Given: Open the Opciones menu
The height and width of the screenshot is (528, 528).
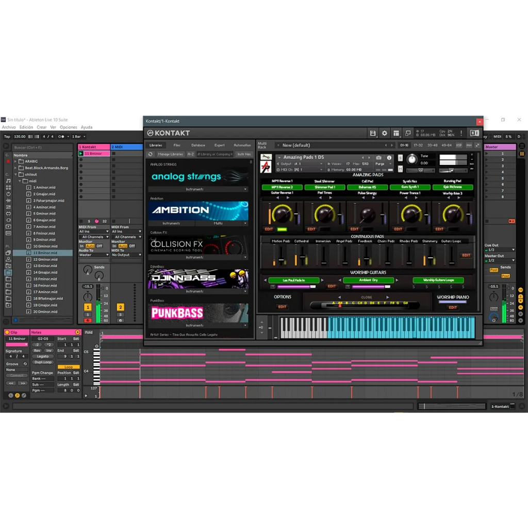Looking at the screenshot, I should (68, 127).
